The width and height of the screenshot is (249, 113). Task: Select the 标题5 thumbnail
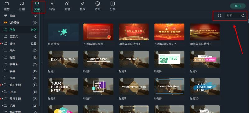point(205,59)
